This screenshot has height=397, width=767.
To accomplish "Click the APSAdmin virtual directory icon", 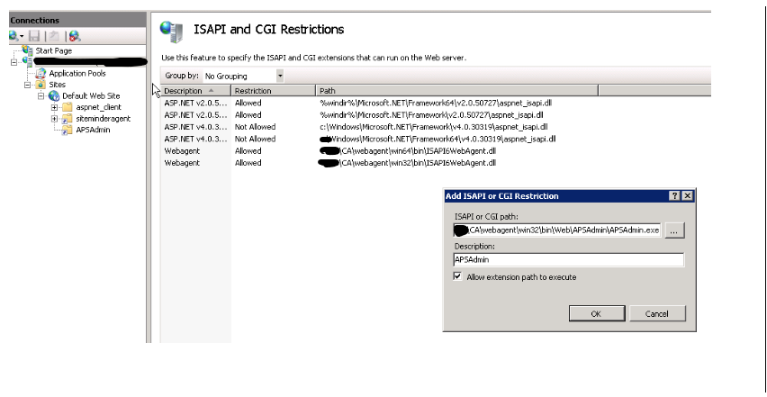I will pos(67,130).
